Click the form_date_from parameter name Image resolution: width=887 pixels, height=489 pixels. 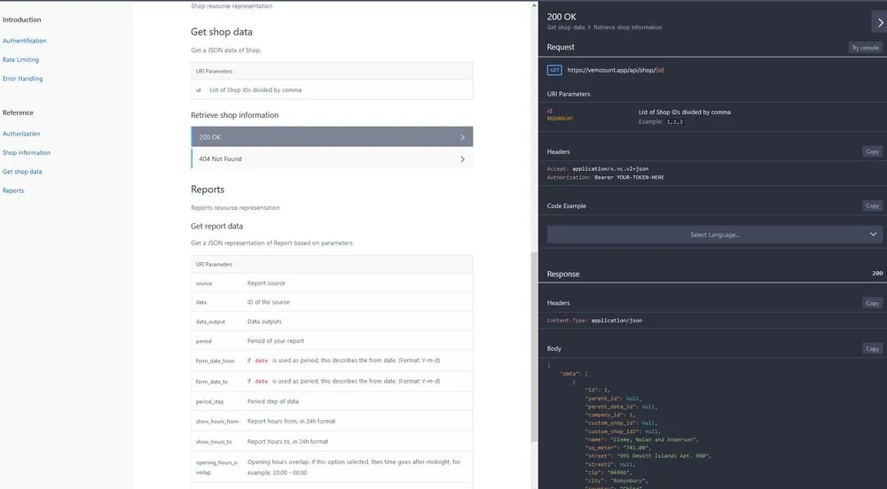pyautogui.click(x=215, y=361)
